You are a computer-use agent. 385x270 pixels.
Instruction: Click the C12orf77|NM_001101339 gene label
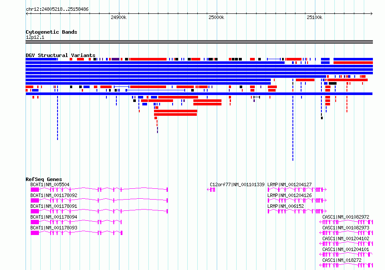coord(237,184)
